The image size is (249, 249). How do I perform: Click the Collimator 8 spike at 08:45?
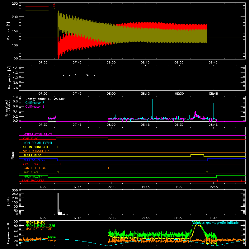tap(214, 111)
